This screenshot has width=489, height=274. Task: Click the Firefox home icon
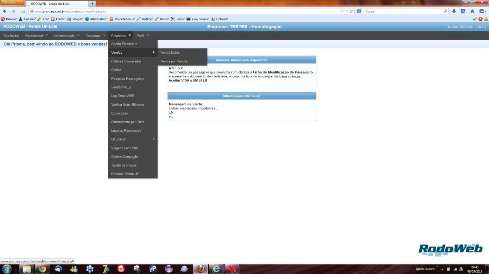(x=472, y=11)
